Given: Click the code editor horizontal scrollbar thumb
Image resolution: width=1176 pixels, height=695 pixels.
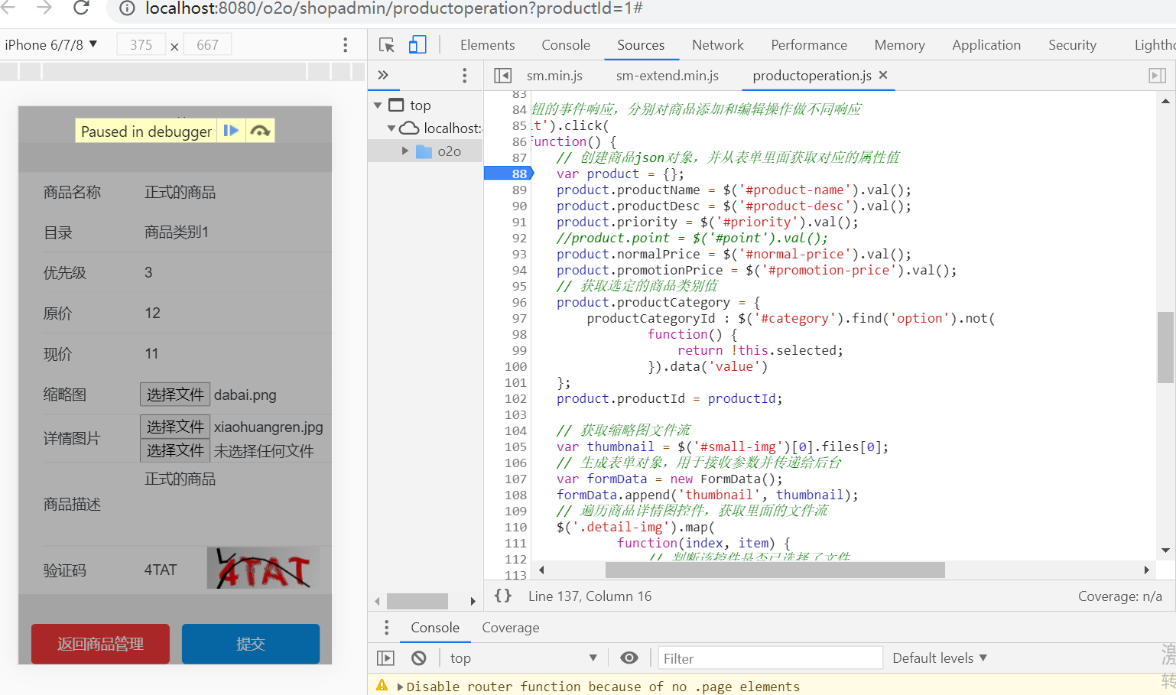Looking at the screenshot, I should click(775, 570).
